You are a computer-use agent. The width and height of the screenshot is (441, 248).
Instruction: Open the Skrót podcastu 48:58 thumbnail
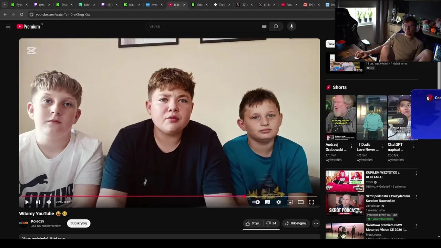345,205
